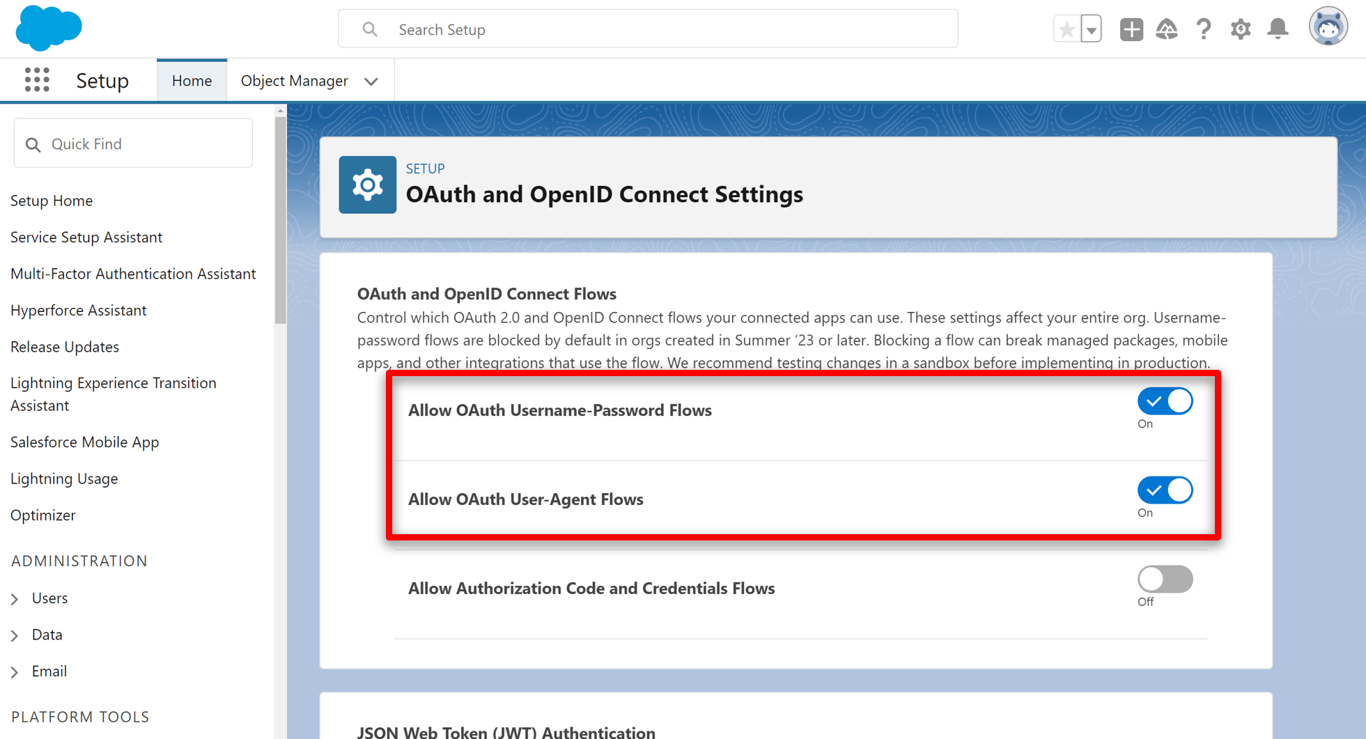This screenshot has width=1366, height=739.
Task: Click the user avatar icon
Action: [x=1328, y=26]
